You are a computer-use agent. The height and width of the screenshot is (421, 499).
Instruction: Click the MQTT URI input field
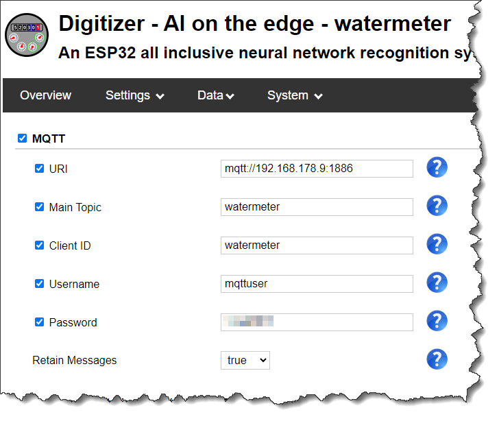point(317,169)
